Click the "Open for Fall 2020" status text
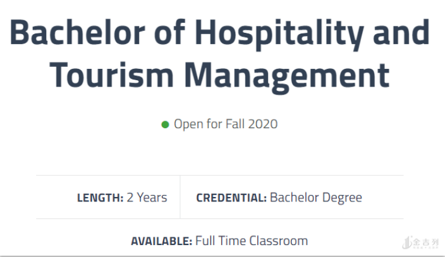 click(226, 124)
